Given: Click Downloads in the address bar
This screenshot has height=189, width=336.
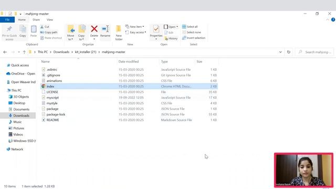Looking at the screenshot, I should [61, 52].
